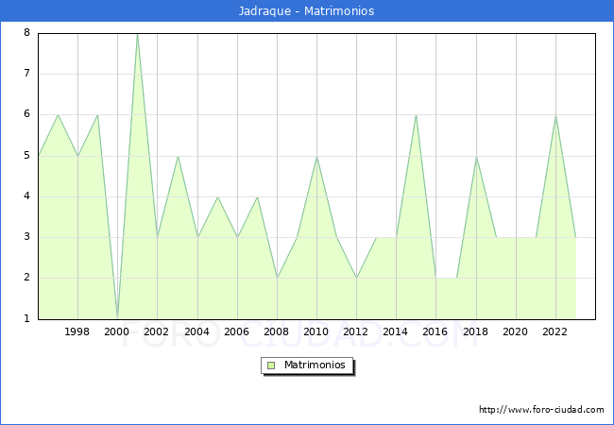614x425 pixels.
Task: Click the 2000 low point at value 1
Action: (117, 318)
